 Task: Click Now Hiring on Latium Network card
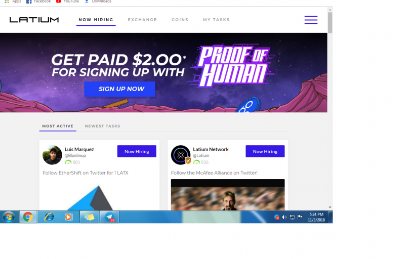(265, 151)
